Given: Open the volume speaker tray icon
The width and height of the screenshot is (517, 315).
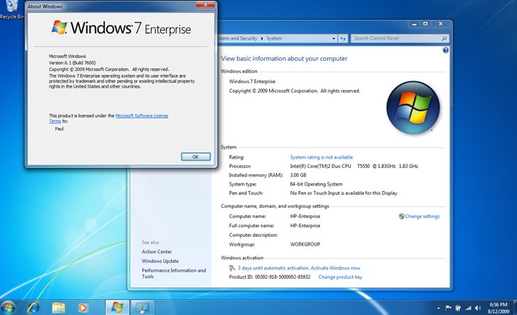Looking at the screenshot, I should point(478,308).
